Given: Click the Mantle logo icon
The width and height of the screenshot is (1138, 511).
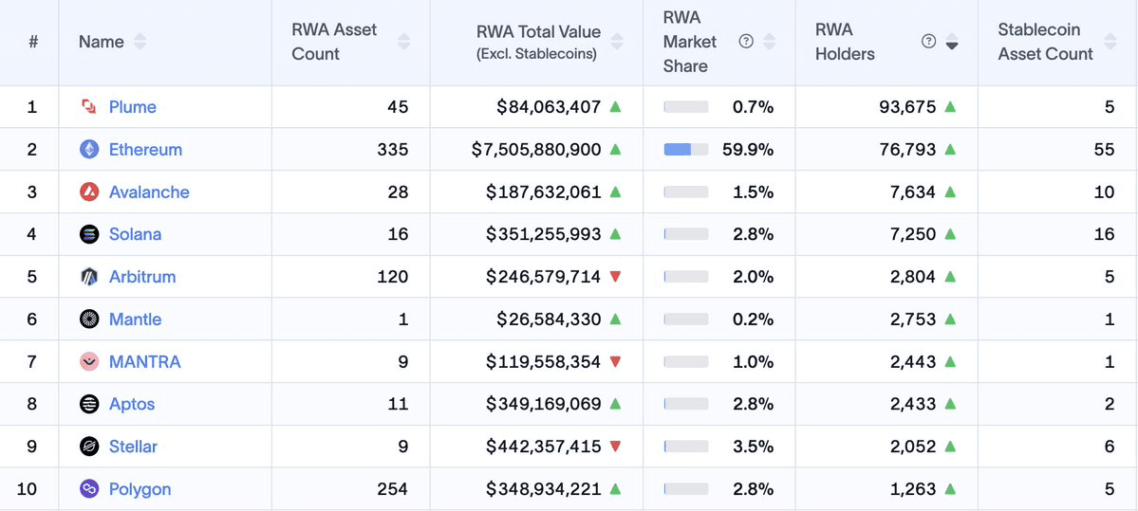Looking at the screenshot, I should pyautogui.click(x=88, y=319).
